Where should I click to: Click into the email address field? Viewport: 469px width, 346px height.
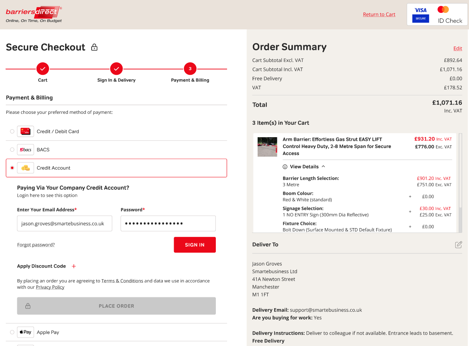tap(64, 223)
